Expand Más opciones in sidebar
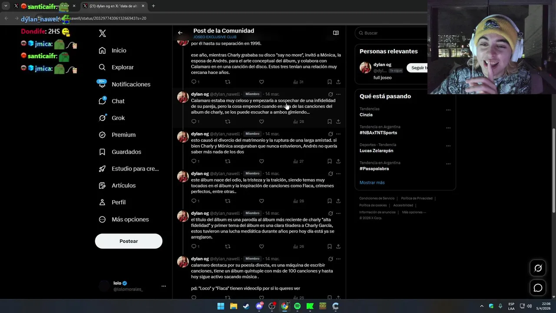This screenshot has height=313, width=556. 123,220
